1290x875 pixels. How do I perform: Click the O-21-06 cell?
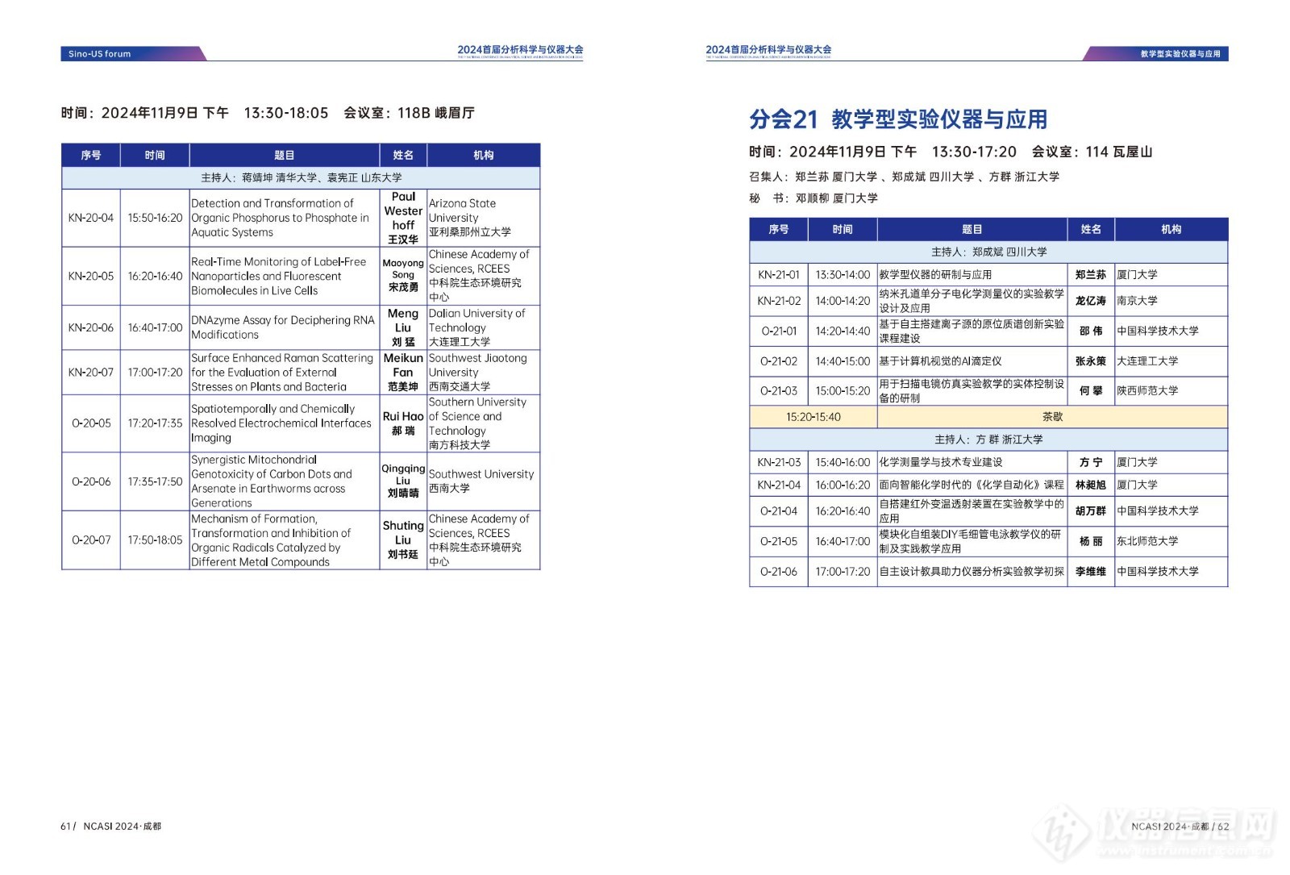(x=779, y=572)
